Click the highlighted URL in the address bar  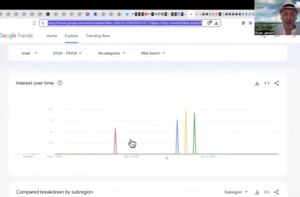[x=124, y=23]
